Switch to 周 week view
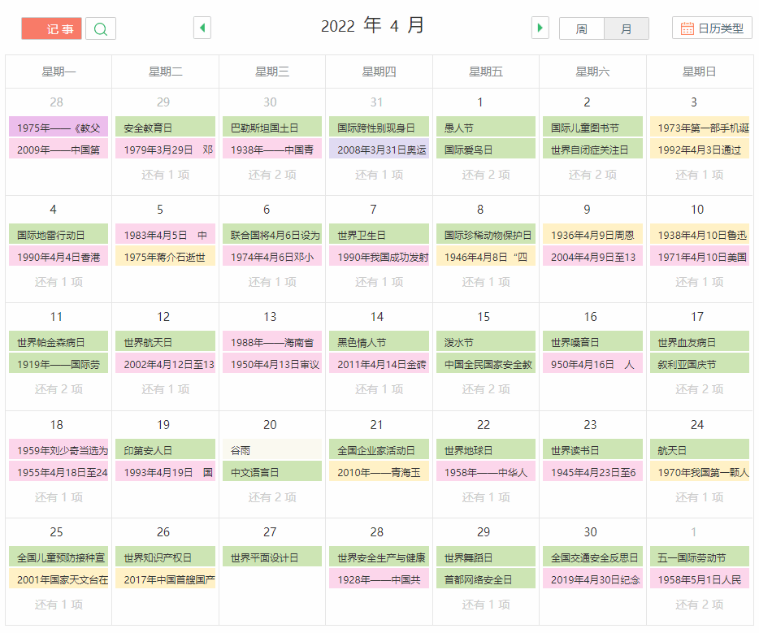 pyautogui.click(x=582, y=28)
